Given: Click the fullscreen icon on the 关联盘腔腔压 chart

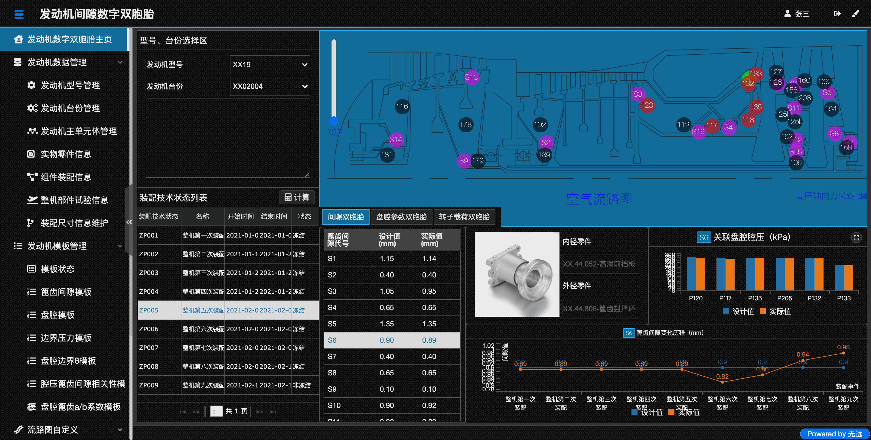Looking at the screenshot, I should [856, 238].
